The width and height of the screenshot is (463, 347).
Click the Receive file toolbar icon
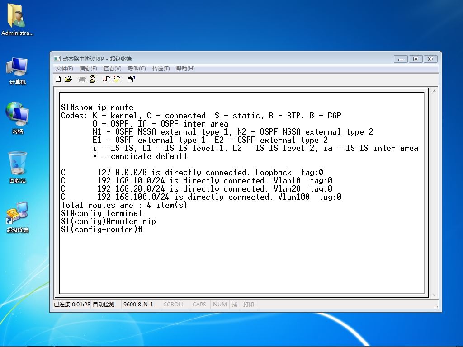coord(117,79)
